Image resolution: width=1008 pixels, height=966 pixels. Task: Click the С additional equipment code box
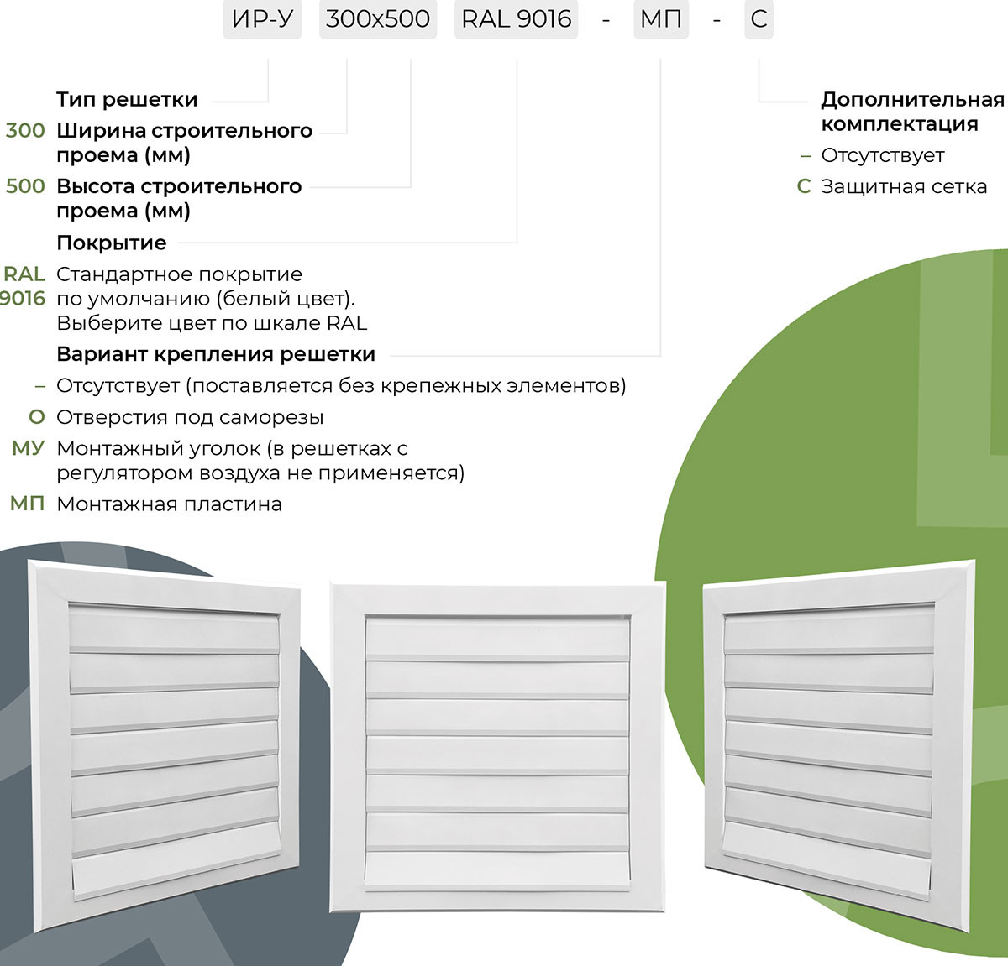tap(759, 19)
